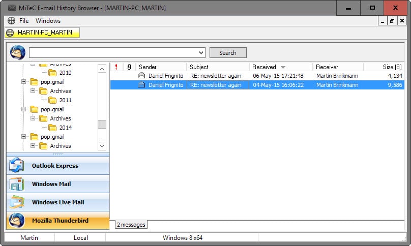Sort messages by Received column
Viewport: 411px width, 246px height.
coord(281,67)
